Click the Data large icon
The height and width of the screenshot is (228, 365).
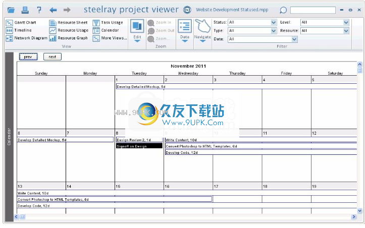185,26
